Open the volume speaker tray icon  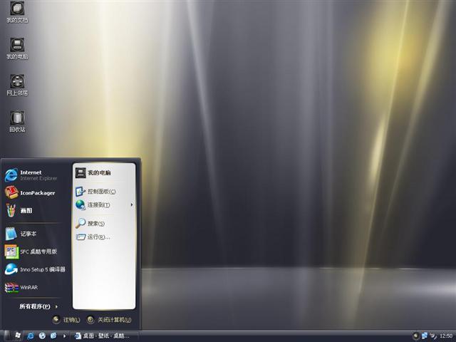(433, 336)
